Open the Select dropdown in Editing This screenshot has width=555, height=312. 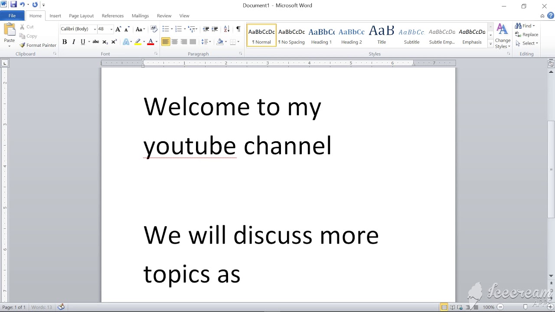coord(527,43)
